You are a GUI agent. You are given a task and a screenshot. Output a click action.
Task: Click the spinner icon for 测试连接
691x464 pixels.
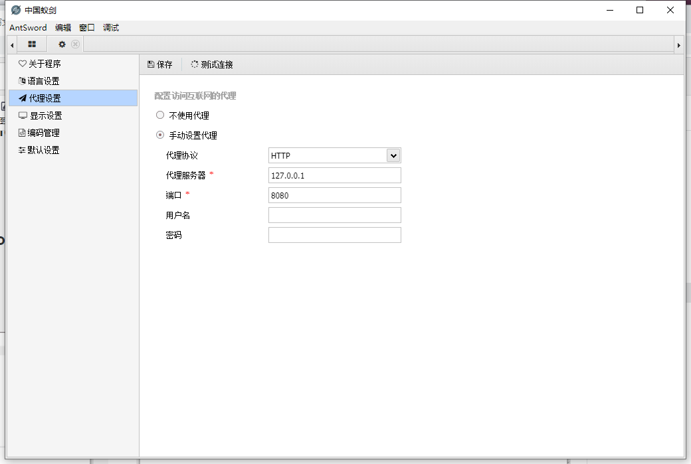[x=194, y=64]
